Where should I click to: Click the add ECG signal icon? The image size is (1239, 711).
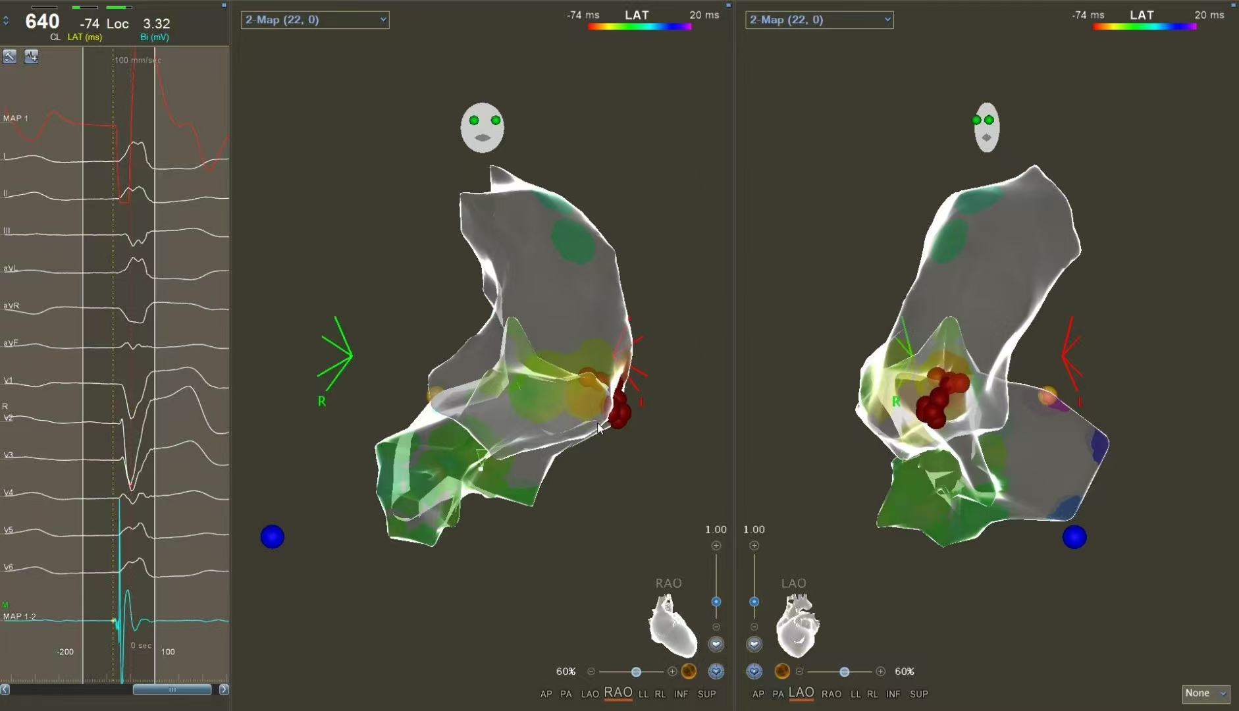tap(31, 57)
